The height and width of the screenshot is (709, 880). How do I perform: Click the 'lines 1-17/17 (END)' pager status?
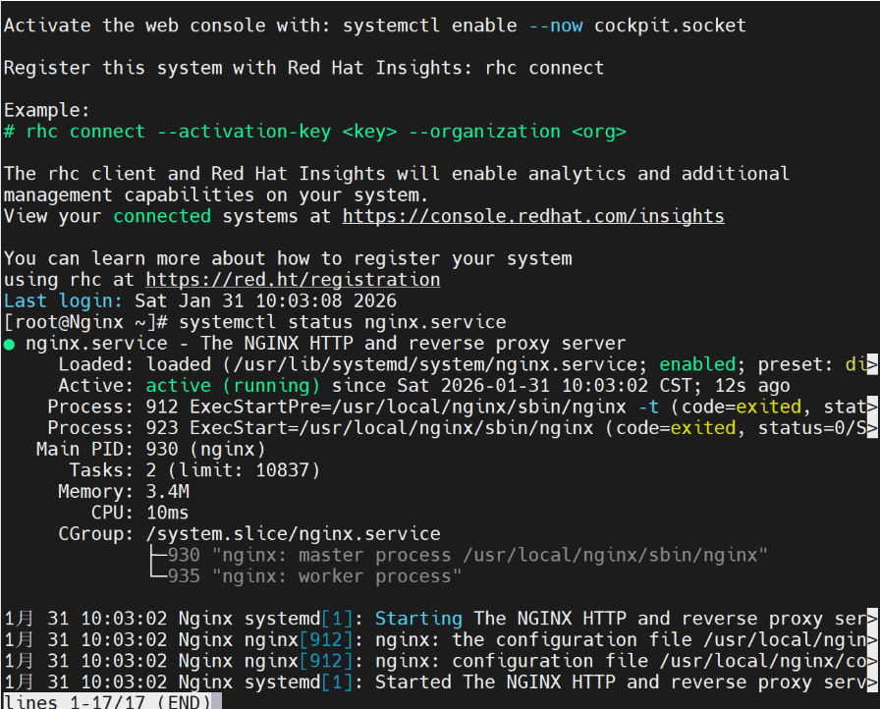click(x=107, y=702)
